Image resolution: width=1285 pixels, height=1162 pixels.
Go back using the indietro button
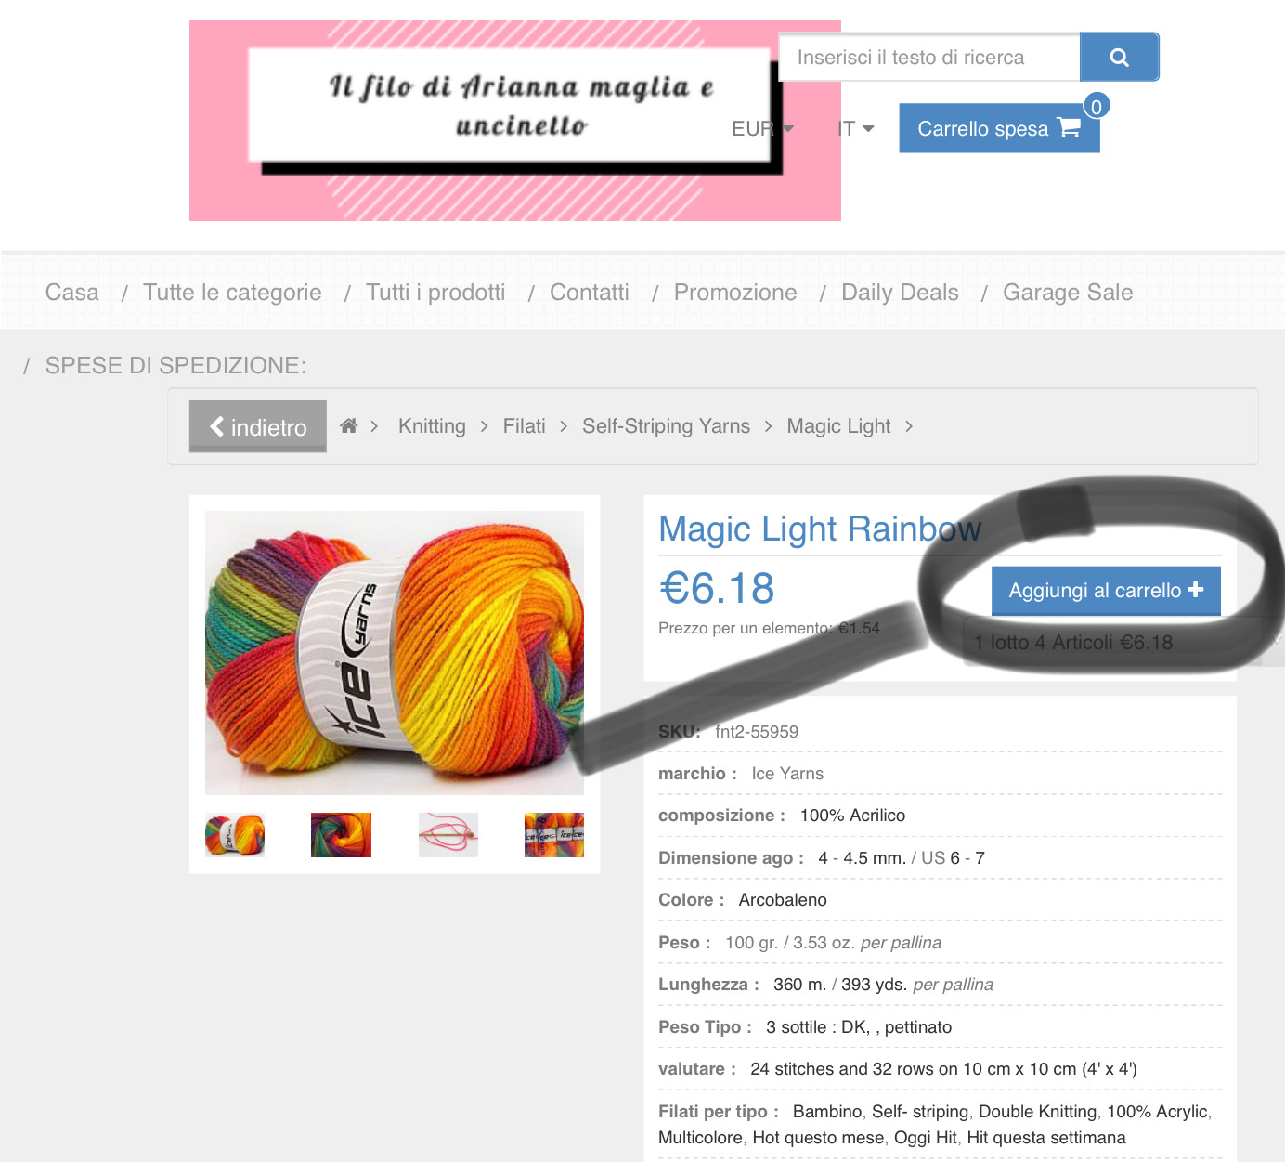click(257, 426)
